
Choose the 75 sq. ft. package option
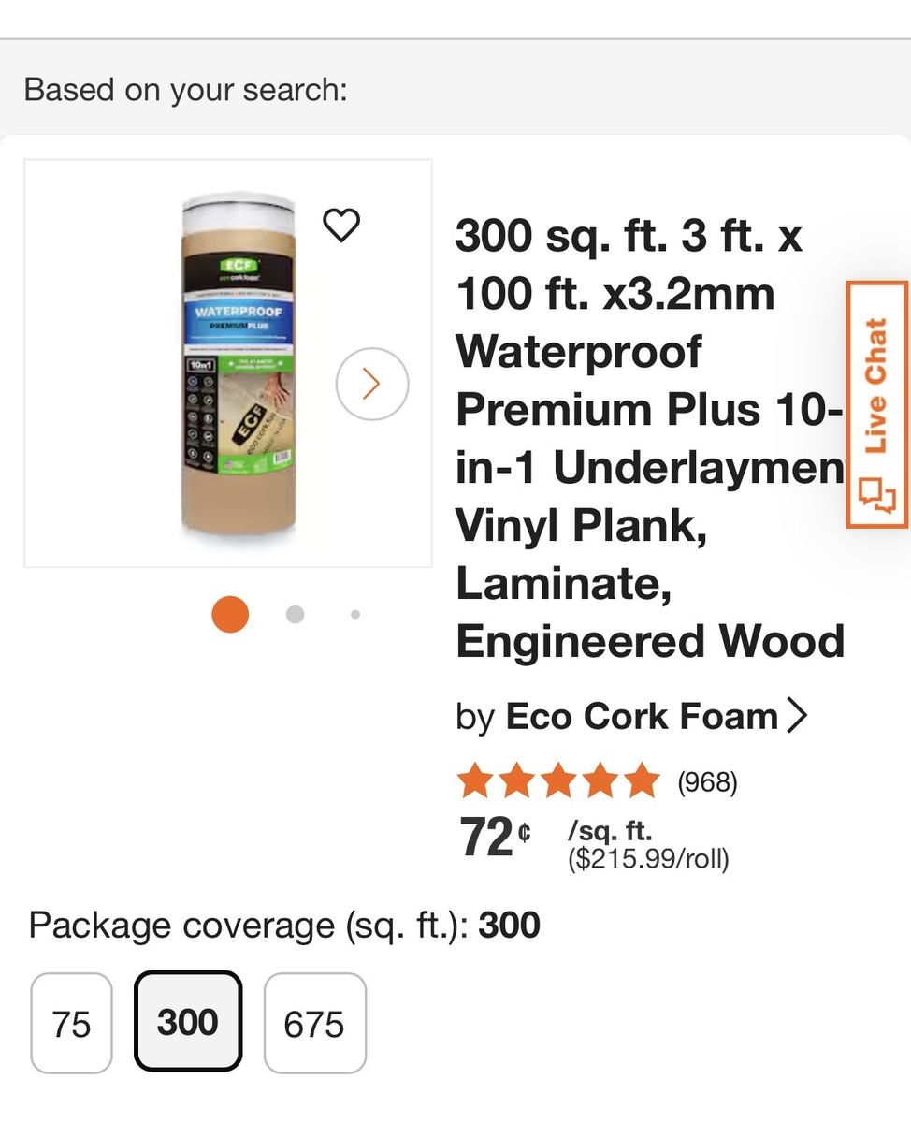(71, 1023)
